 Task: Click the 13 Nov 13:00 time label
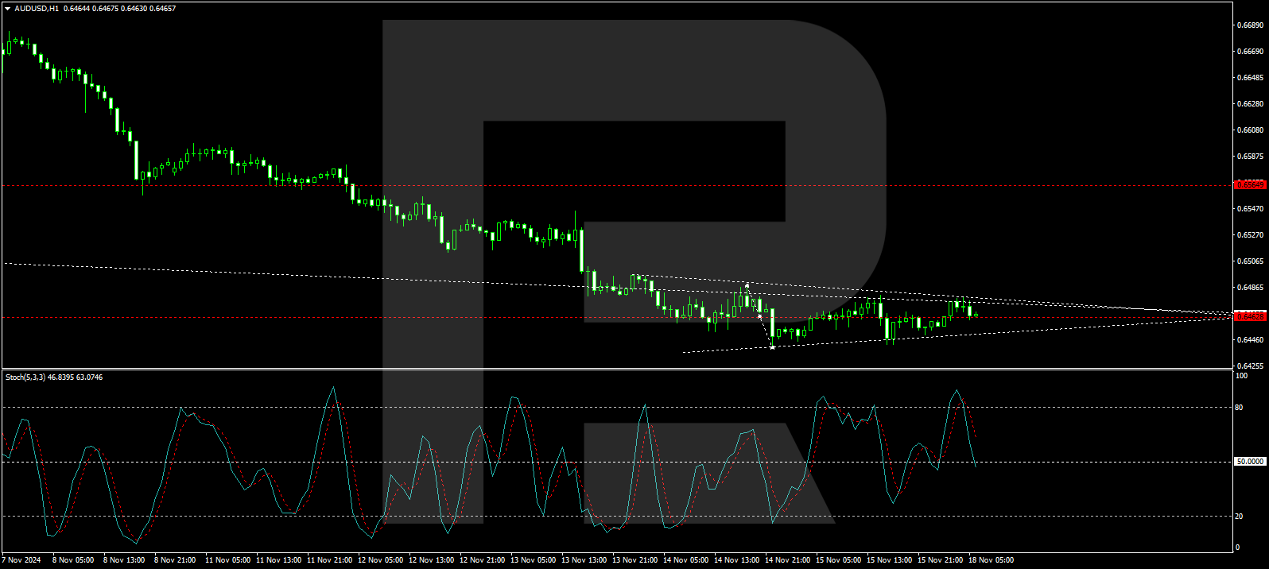point(584,560)
